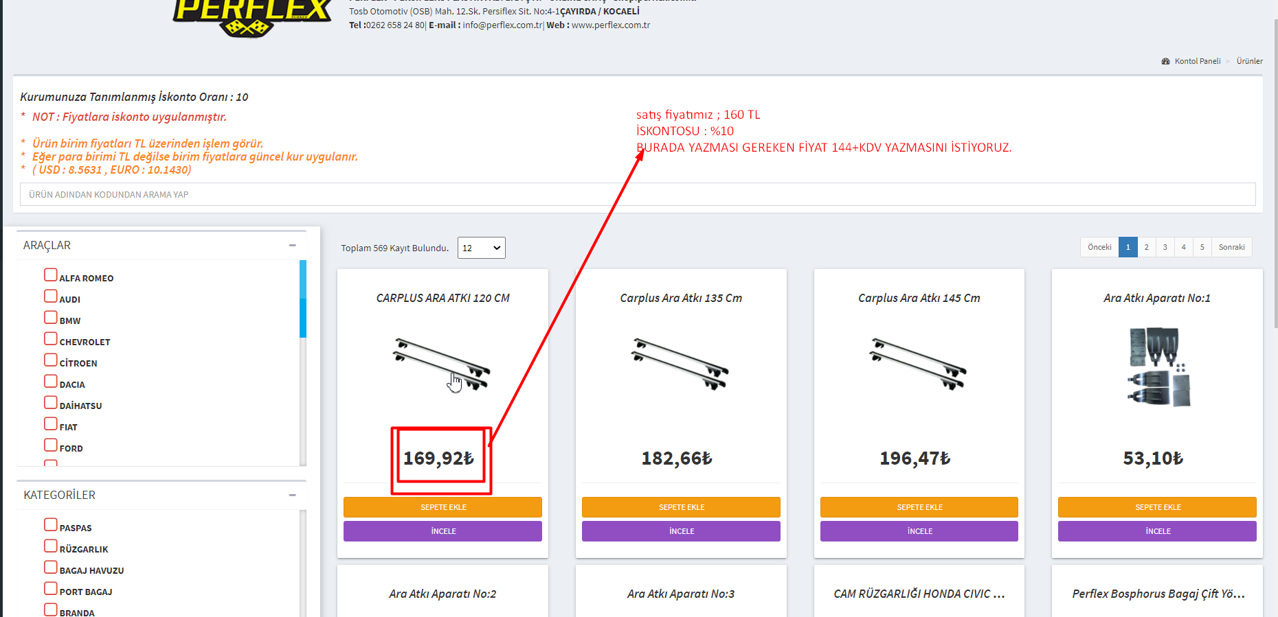Image resolution: width=1278 pixels, height=617 pixels.
Task: Check the ALFA ROMEO checkbox
Action: [51, 275]
